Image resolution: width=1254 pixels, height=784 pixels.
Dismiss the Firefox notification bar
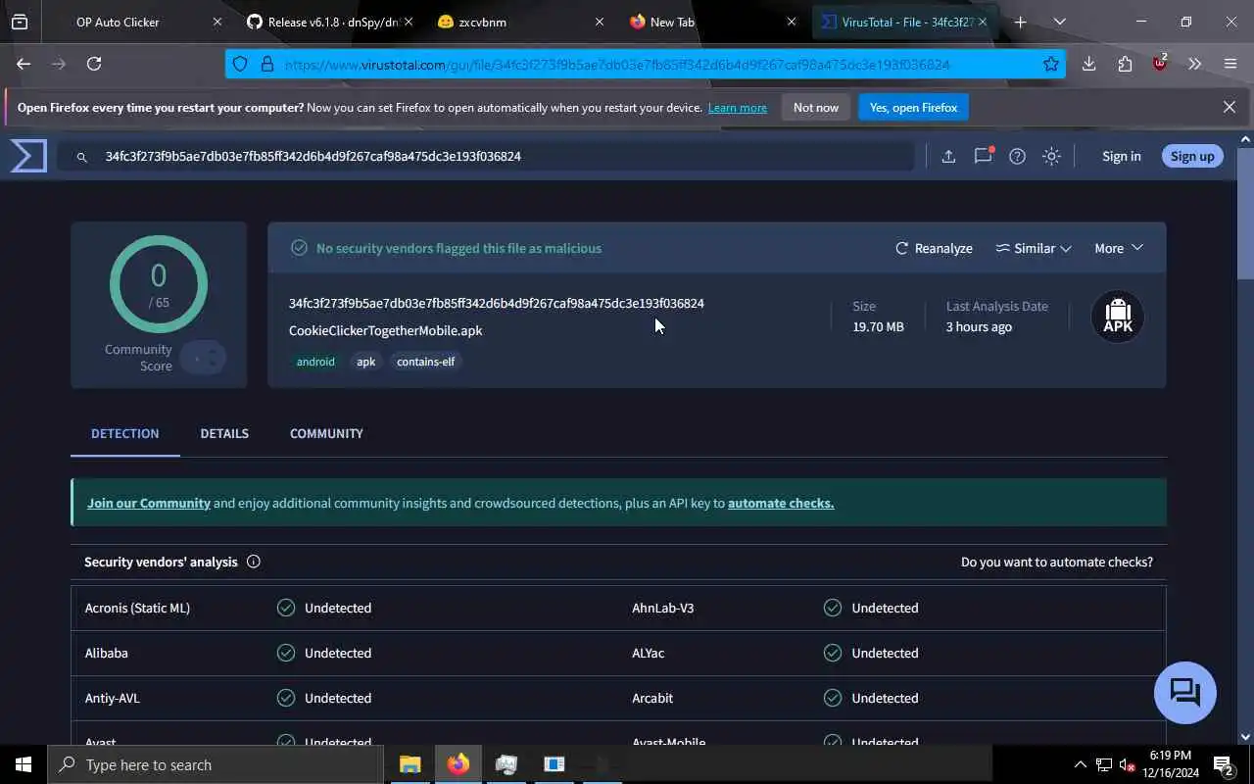click(x=1230, y=107)
